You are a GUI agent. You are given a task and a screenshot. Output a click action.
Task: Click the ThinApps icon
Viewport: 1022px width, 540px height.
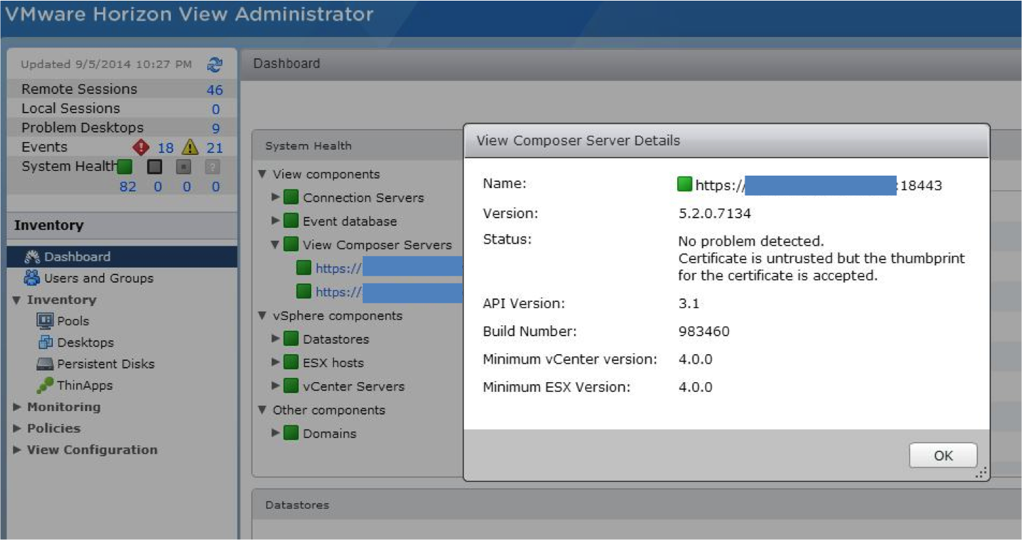point(46,386)
